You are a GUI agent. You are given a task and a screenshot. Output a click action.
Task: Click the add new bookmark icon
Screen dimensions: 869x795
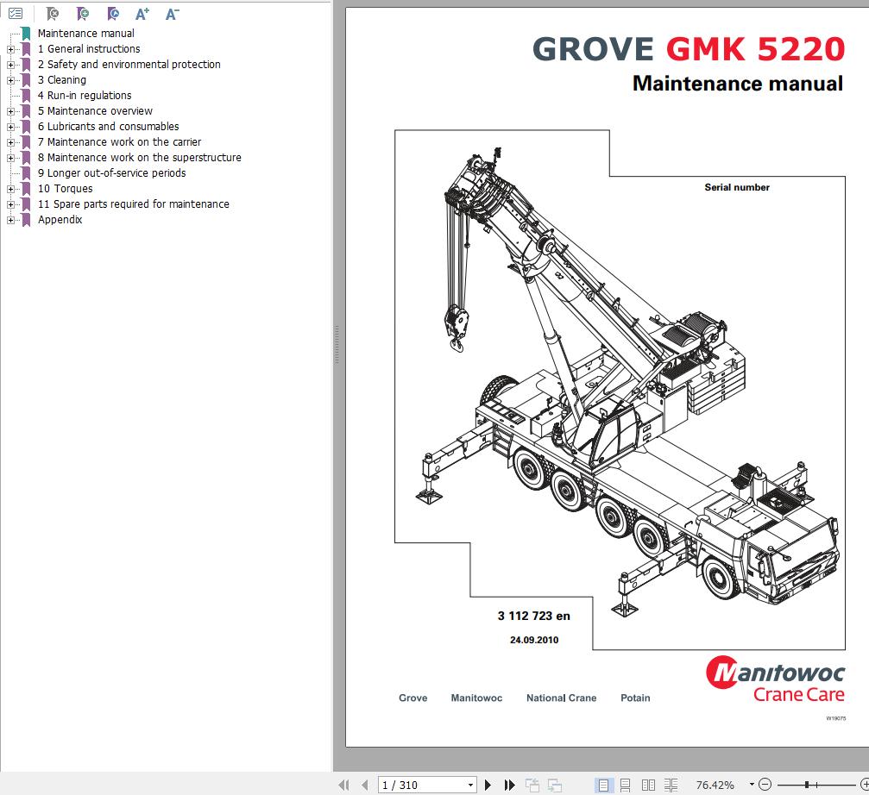pos(83,13)
